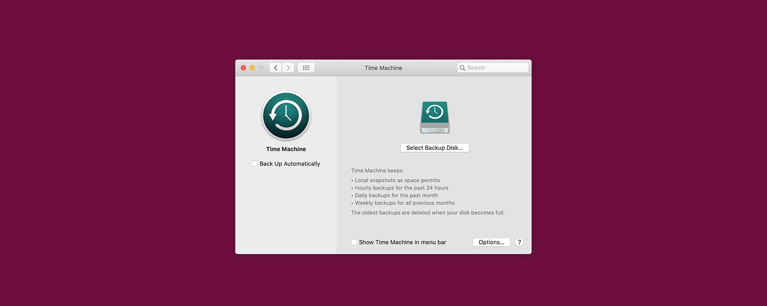Click the Back Up Automatically label text

pyautogui.click(x=289, y=164)
